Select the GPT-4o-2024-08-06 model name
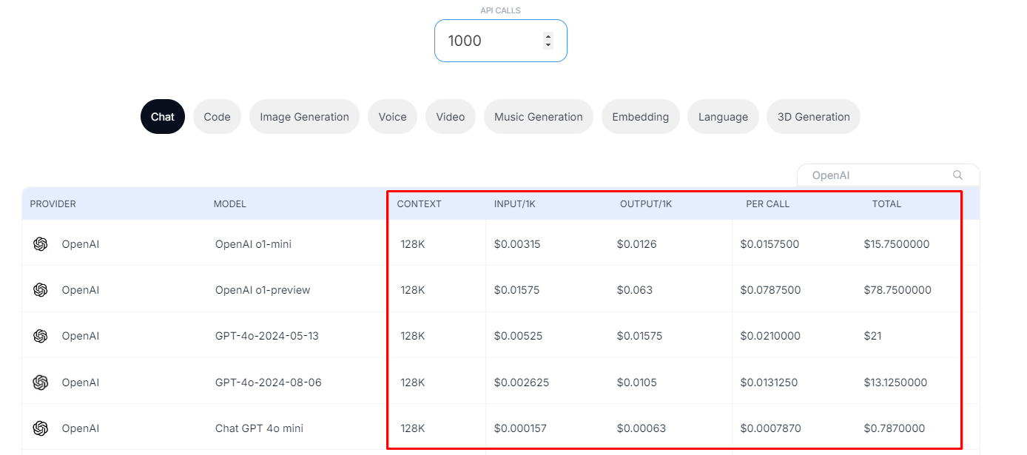 269,382
